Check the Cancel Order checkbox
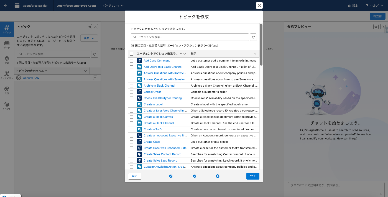 (x=132, y=92)
